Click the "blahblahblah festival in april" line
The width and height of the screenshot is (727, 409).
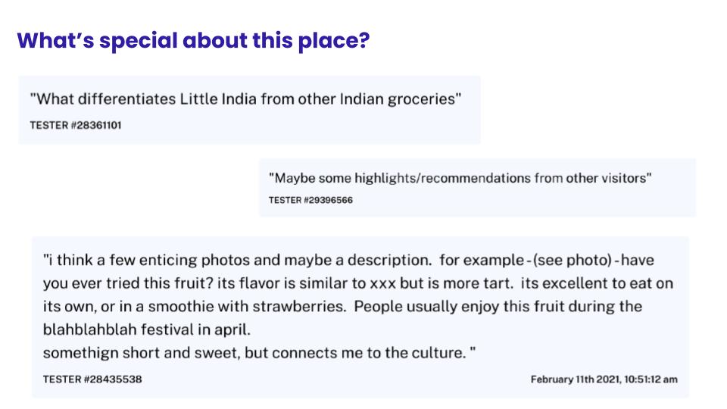[x=146, y=329]
